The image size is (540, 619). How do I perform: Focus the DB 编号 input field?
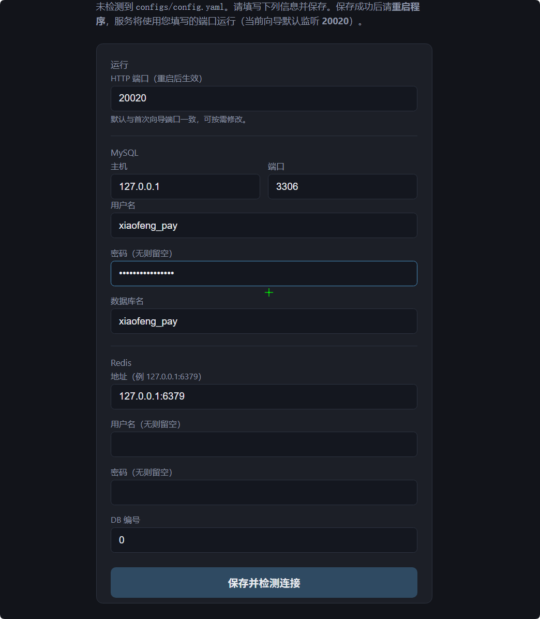[264, 540]
